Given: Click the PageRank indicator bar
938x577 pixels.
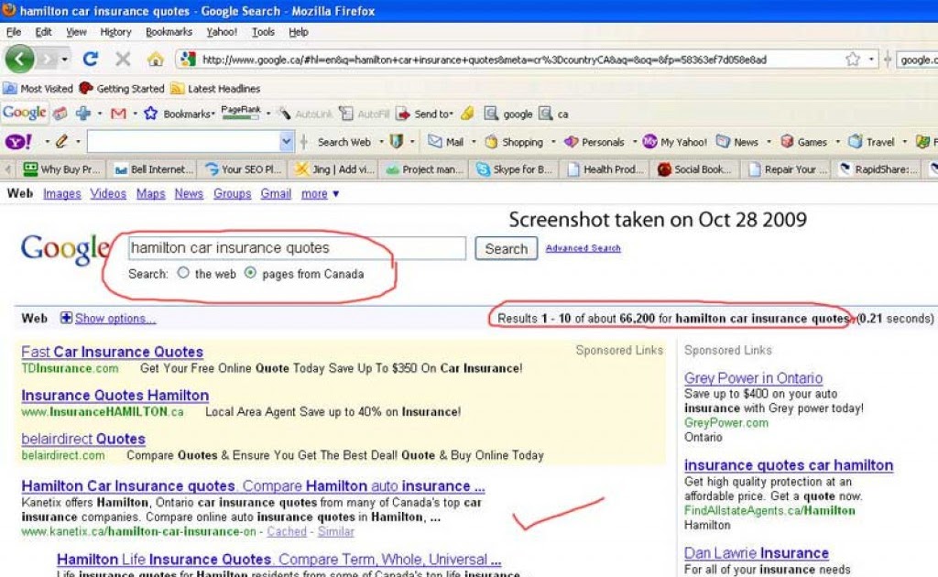Looking at the screenshot, I should coord(241,113).
